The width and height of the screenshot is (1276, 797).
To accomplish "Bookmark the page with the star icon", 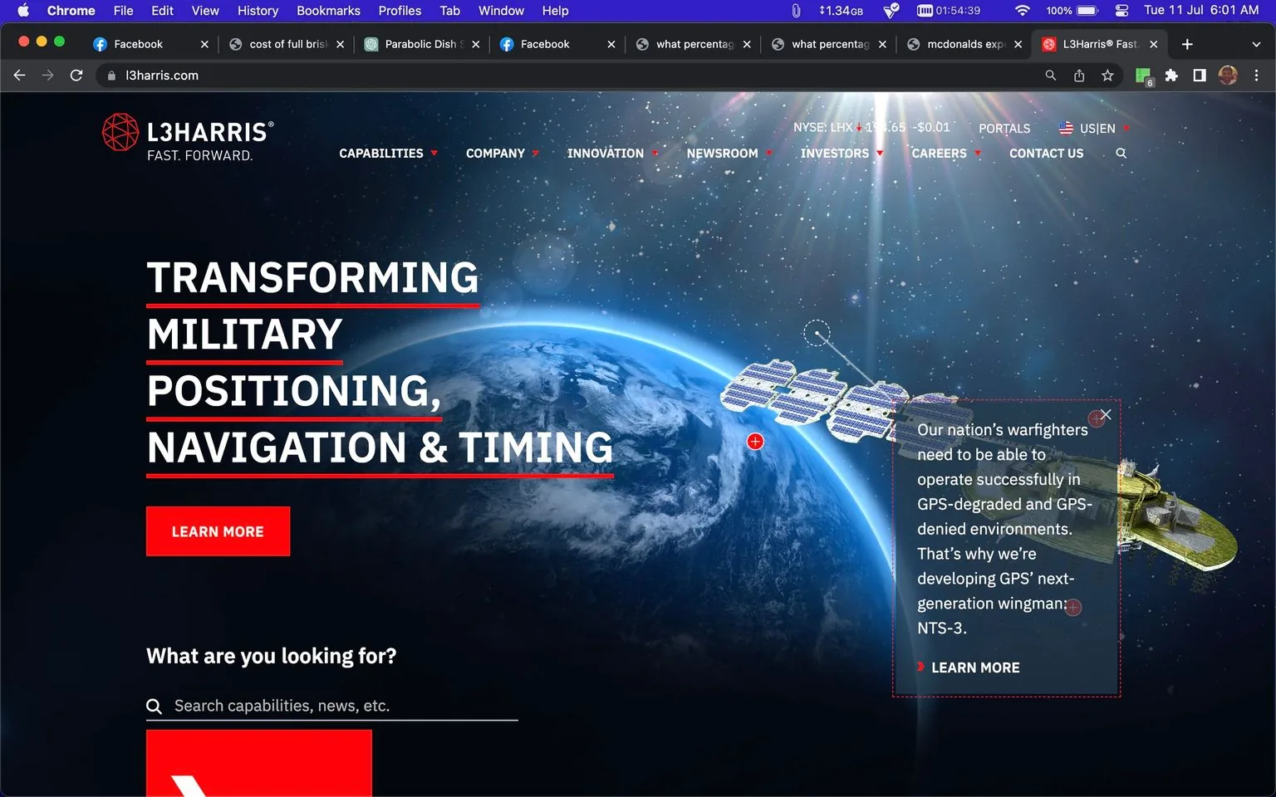I will [1107, 75].
